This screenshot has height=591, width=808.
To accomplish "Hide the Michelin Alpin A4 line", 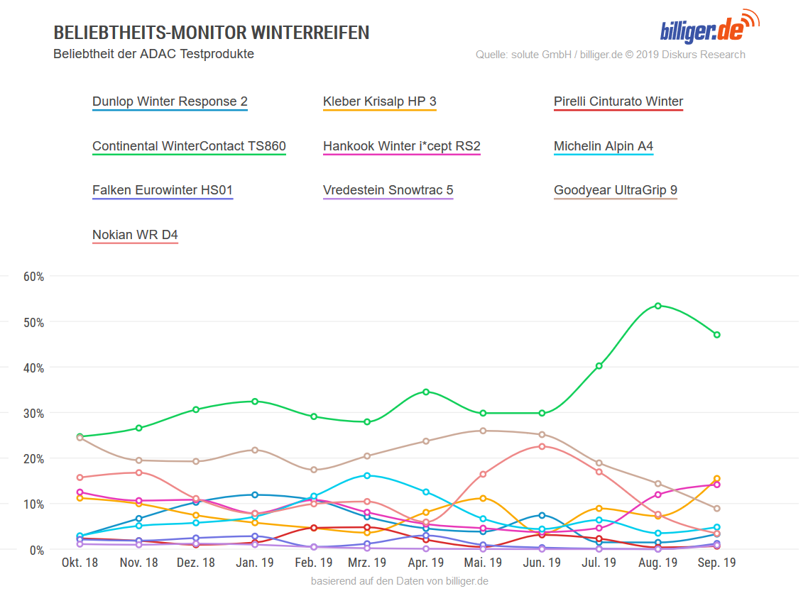I will coord(604,146).
